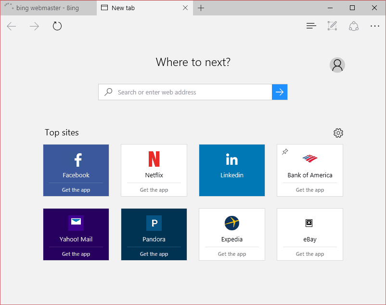Click Get the app under eBay

[309, 254]
